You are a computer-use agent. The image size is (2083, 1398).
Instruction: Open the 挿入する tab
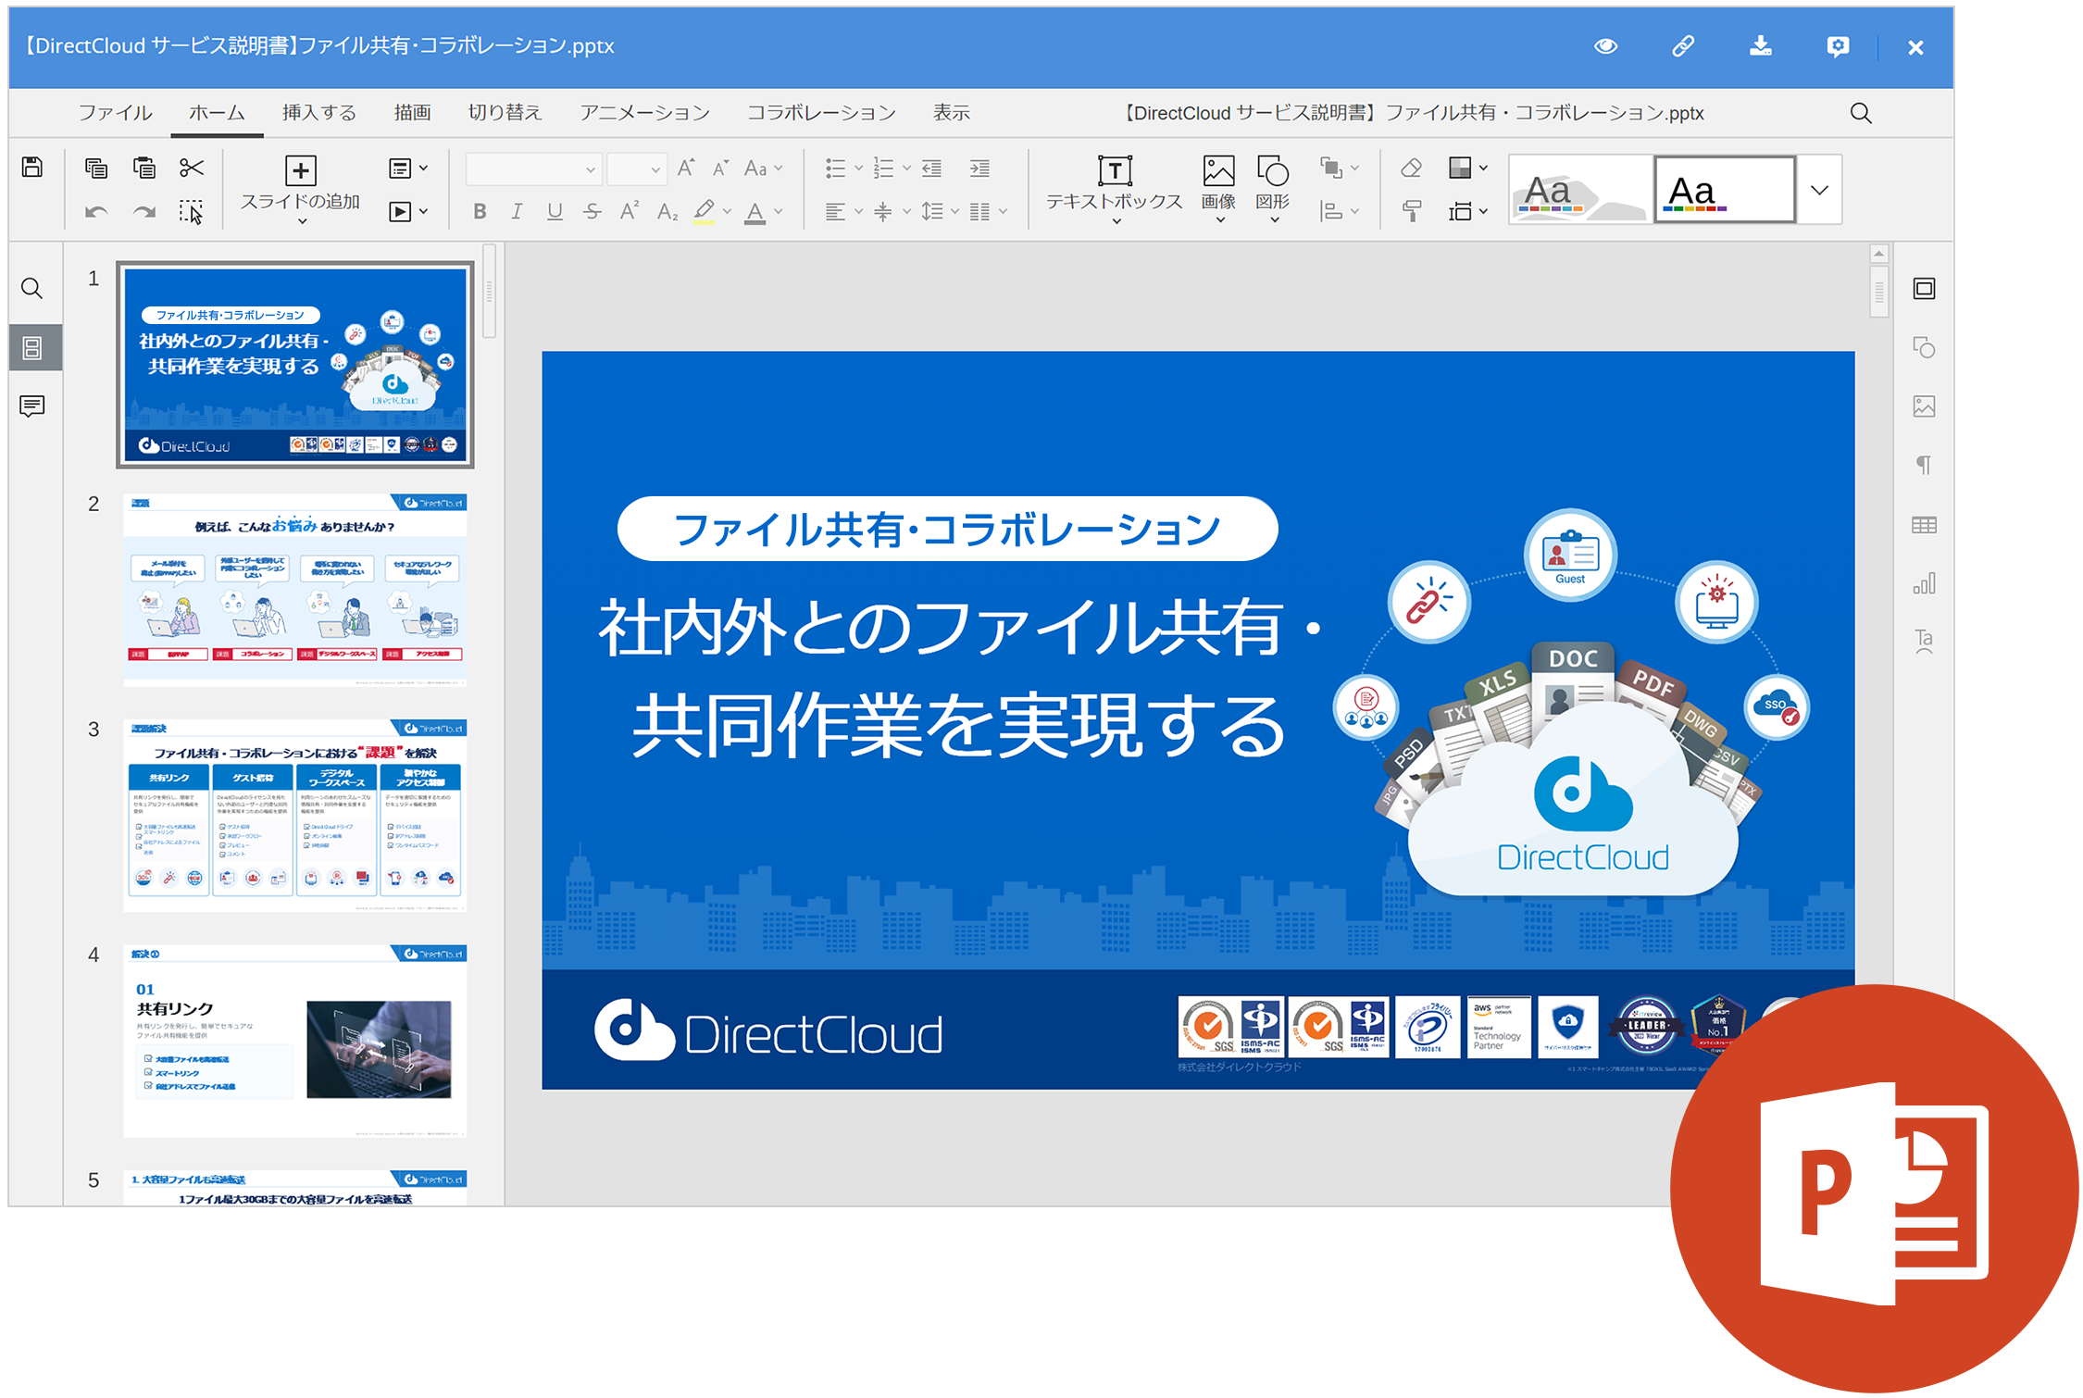[319, 113]
